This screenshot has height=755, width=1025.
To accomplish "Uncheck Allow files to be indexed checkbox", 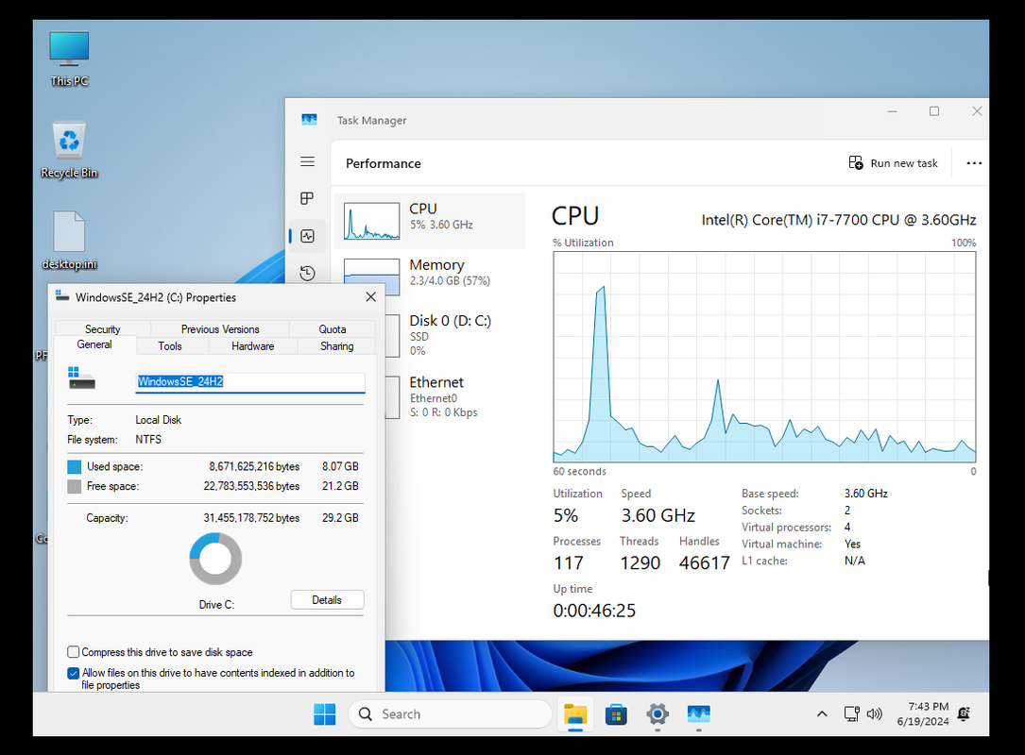I will [x=74, y=673].
